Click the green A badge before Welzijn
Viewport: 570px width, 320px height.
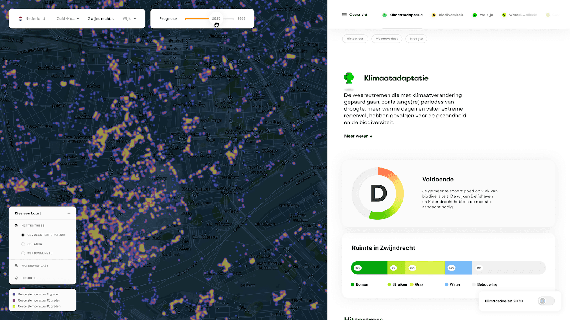point(475,15)
